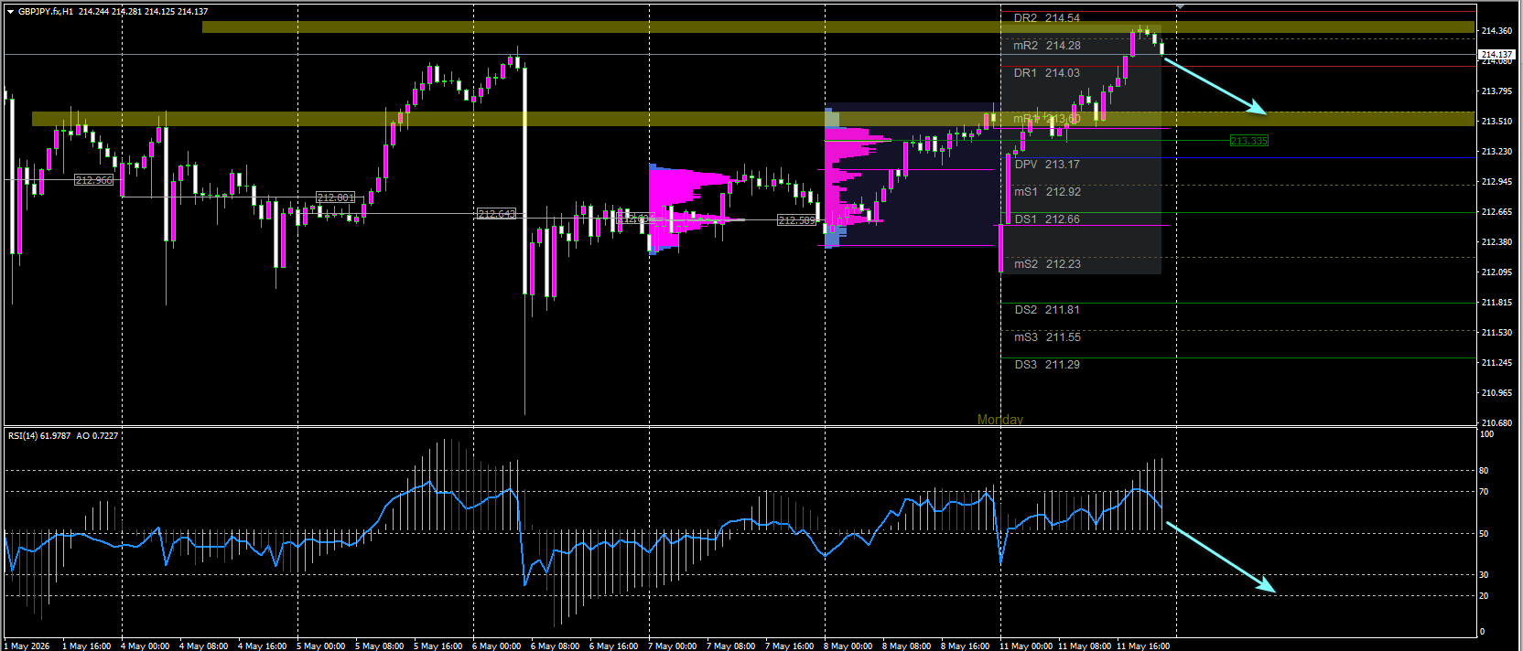
Task: Click the Monday day label
Action: coord(1000,420)
